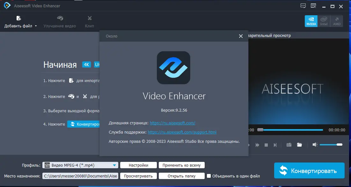The width and height of the screenshot is (351, 187).
Task: Open the support.html link
Action: (x=182, y=132)
